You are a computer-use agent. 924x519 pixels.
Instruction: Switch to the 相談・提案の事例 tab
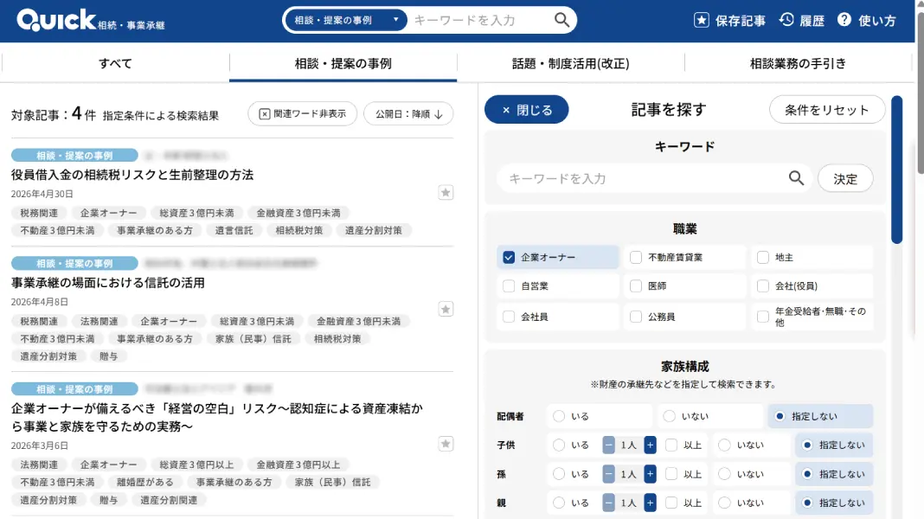point(343,64)
